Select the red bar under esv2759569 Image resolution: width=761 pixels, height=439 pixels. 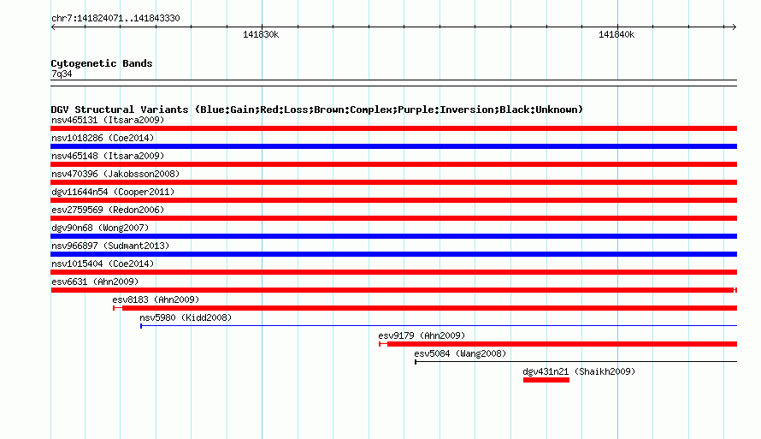pos(393,218)
